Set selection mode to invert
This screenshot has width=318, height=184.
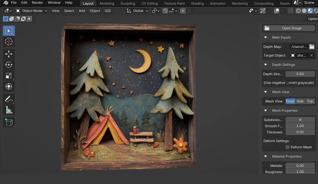(23, 19)
